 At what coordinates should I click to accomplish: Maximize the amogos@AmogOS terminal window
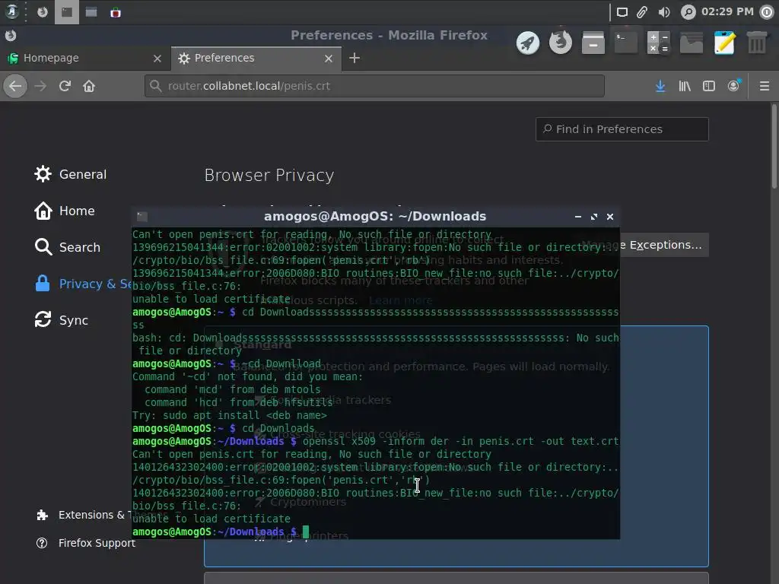(x=594, y=217)
